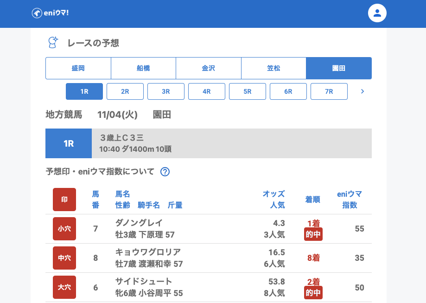Open the user account profile icon
Screen dimensions: 426x303
[x=377, y=13]
